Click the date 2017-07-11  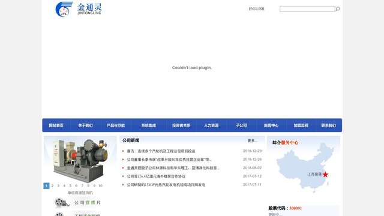252,185
